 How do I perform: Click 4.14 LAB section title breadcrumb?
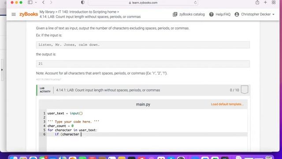point(90,17)
